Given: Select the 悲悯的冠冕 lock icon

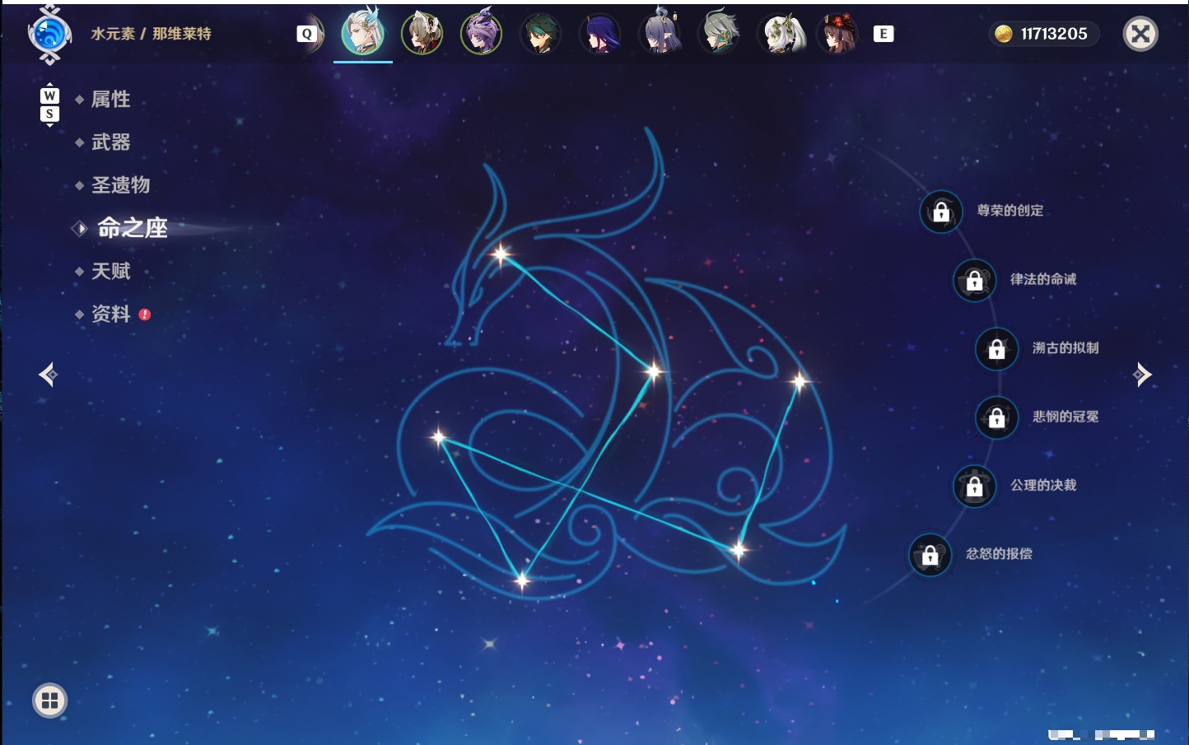Looking at the screenshot, I should (996, 417).
